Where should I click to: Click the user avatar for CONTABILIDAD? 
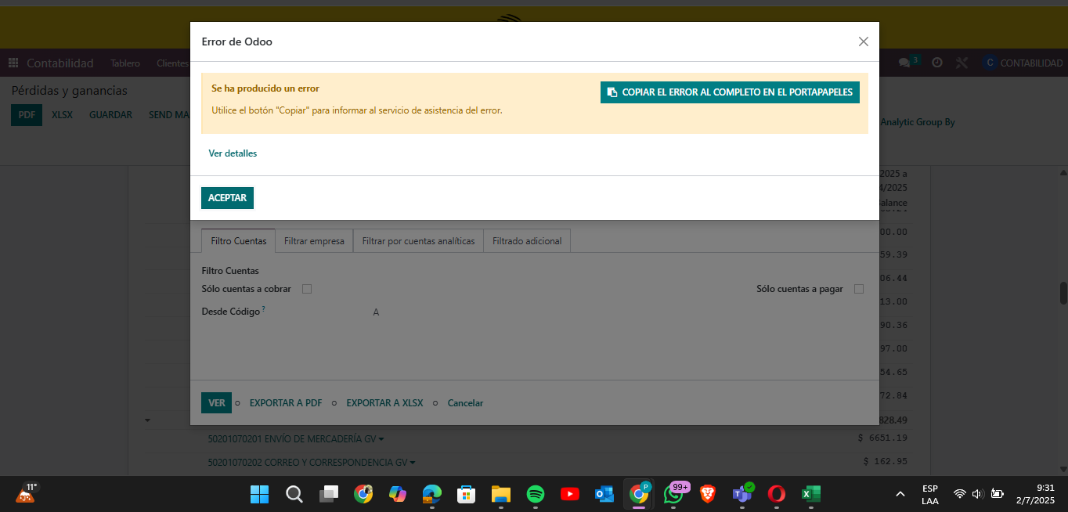tap(990, 63)
